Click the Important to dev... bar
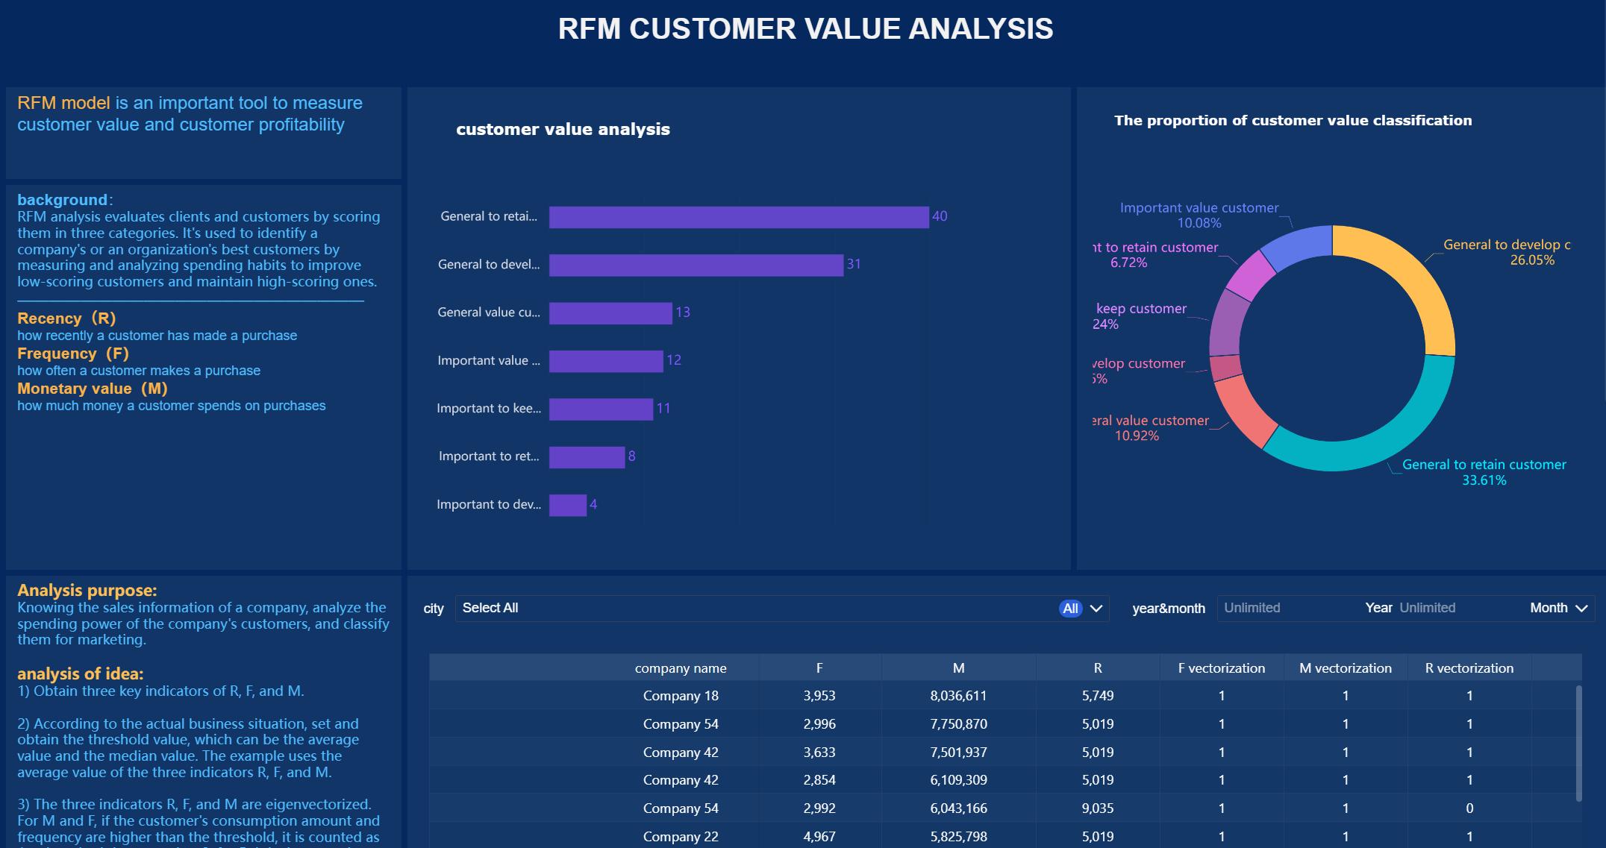 coord(569,503)
